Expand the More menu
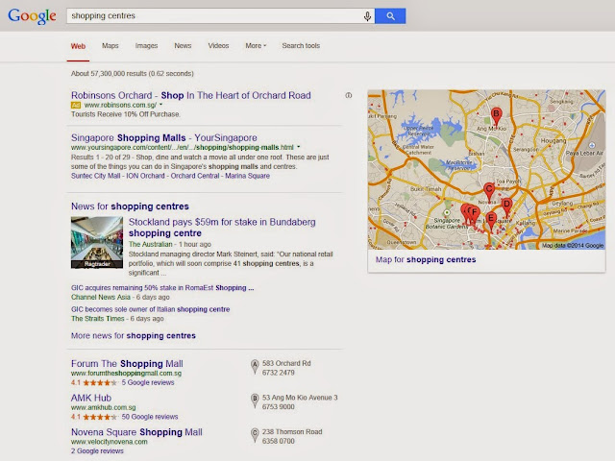615x461 pixels. (256, 46)
